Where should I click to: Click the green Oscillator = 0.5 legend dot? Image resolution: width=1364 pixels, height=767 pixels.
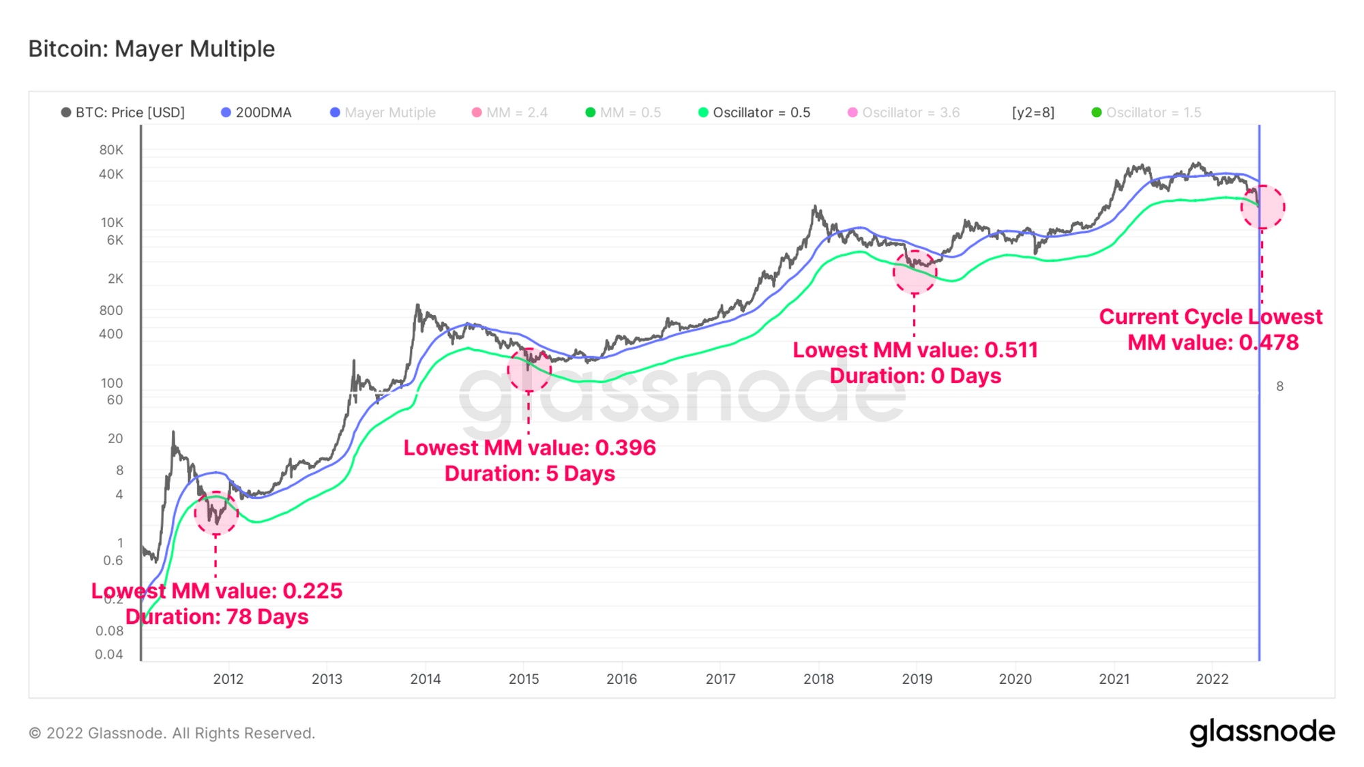point(704,112)
